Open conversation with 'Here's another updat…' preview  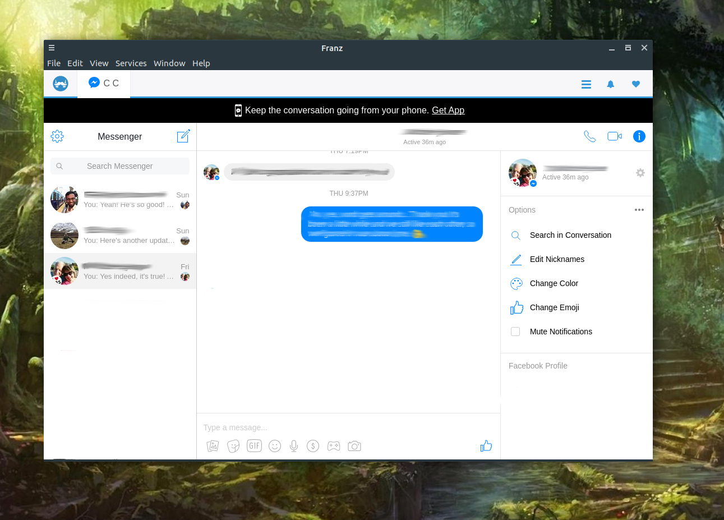click(x=120, y=236)
